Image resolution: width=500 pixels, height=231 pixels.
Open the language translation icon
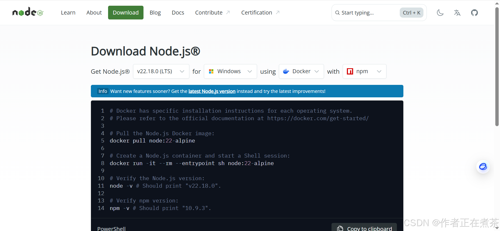(457, 13)
